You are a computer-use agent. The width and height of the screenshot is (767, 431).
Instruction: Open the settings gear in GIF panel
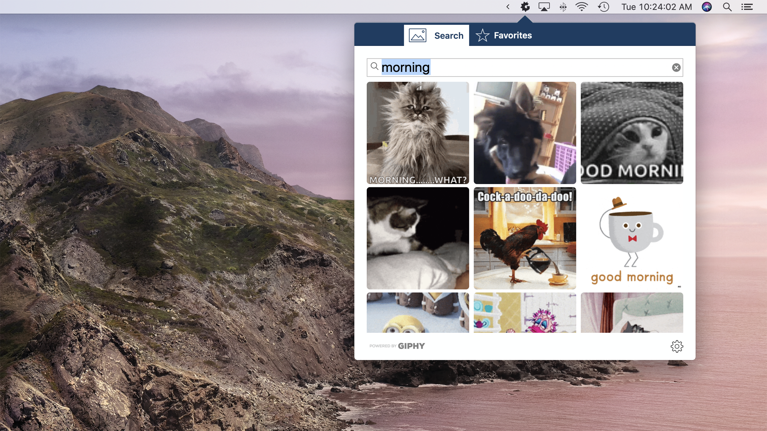(677, 346)
